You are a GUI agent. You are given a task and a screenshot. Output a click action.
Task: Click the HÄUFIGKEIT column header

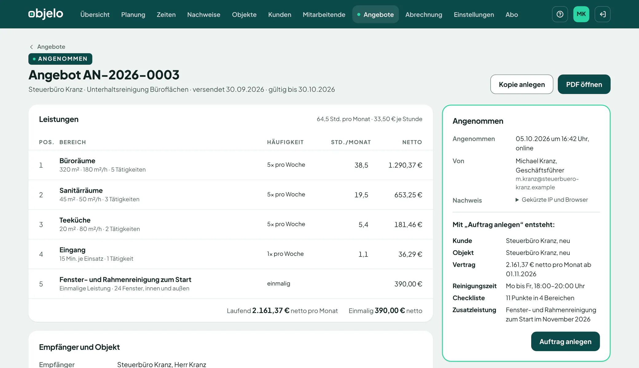(x=285, y=142)
